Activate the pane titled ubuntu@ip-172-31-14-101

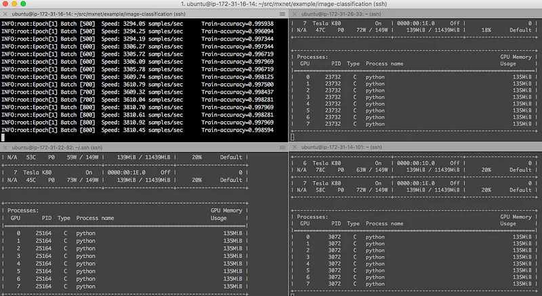341,147
